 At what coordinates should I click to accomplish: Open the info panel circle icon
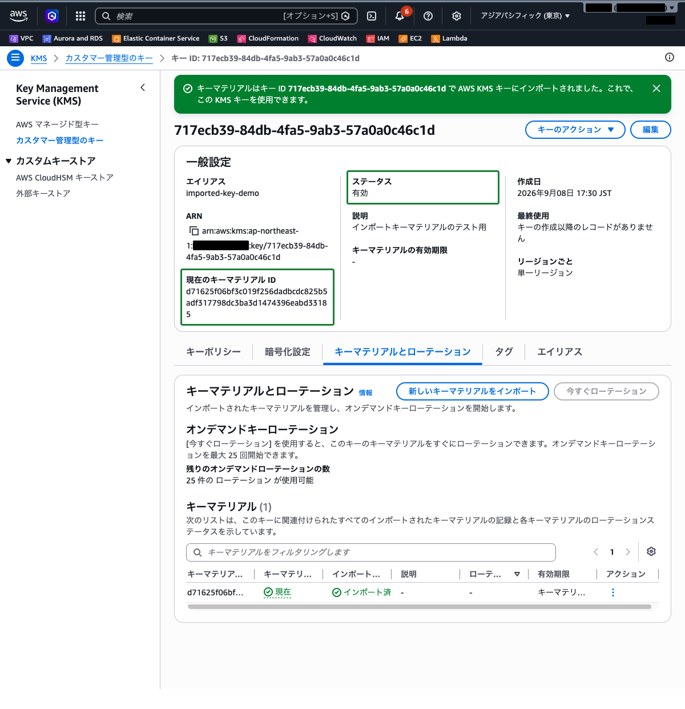670,57
